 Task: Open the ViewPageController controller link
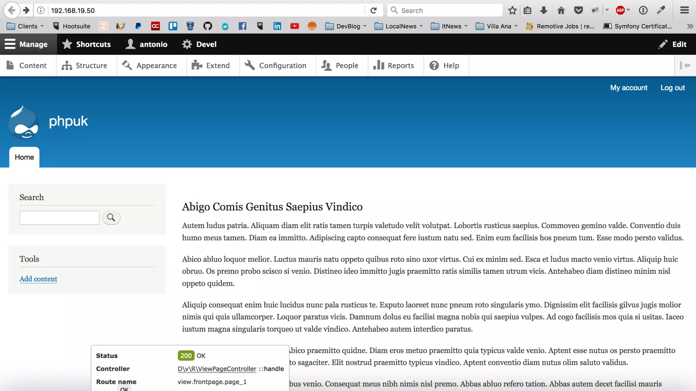217,369
